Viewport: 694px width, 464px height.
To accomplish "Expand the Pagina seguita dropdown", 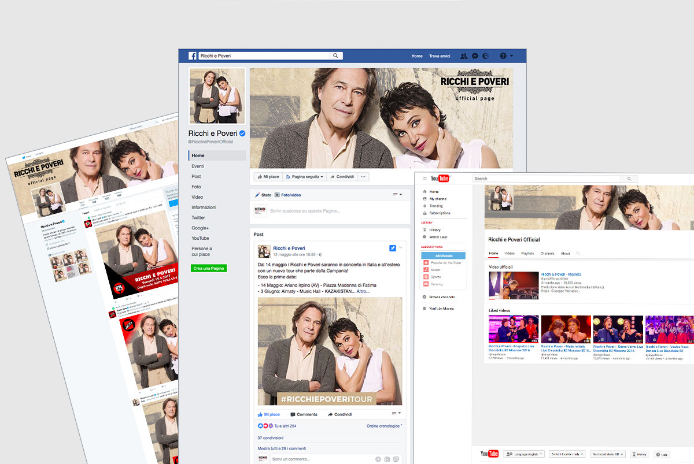I will coord(306,177).
